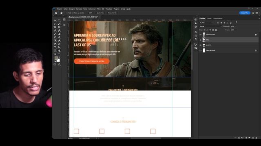Open the workspace switcher icon dropdown
Viewport: 261px width, 146px height.
tap(257, 13)
